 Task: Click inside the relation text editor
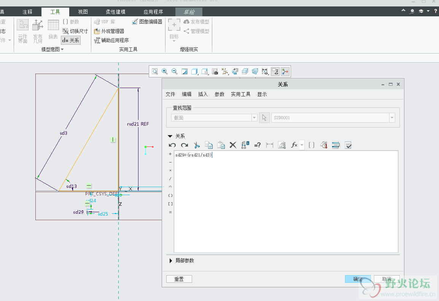coord(286,202)
